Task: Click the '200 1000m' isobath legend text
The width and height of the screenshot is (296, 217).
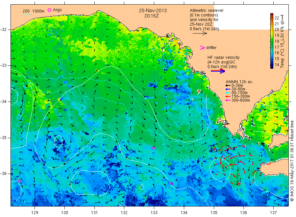Action: pyautogui.click(x=34, y=11)
